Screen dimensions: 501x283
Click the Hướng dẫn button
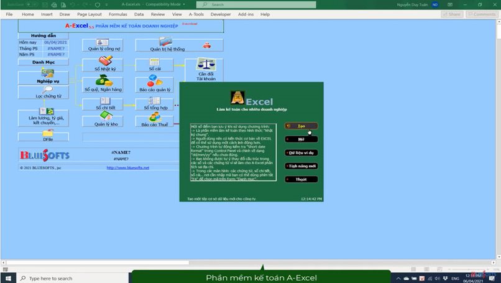coord(44,36)
